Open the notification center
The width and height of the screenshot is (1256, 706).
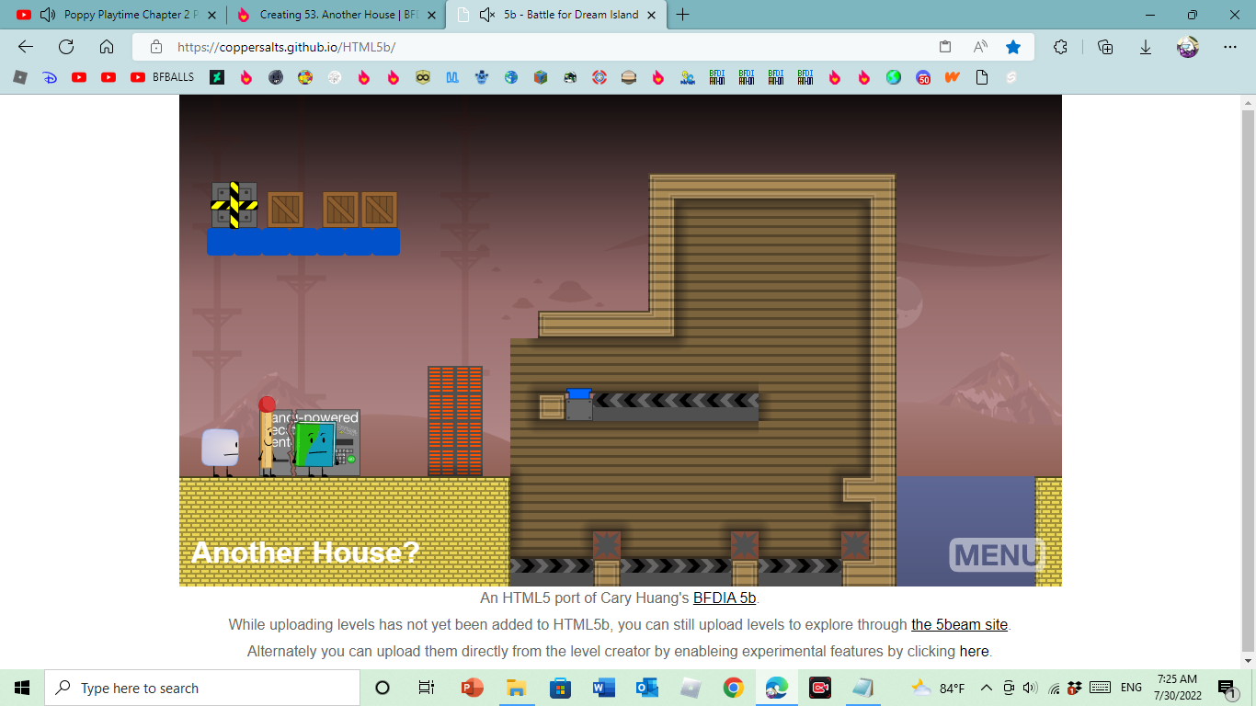(x=1227, y=688)
